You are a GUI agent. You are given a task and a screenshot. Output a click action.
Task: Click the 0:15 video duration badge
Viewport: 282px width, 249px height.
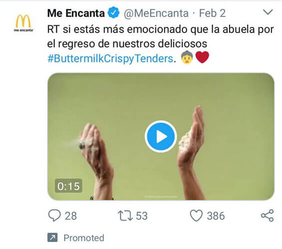coord(68,186)
